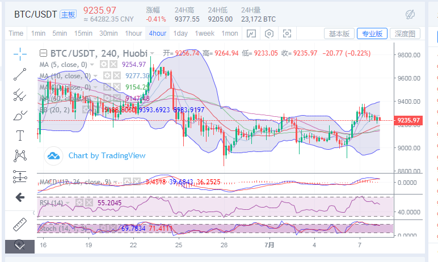Remove the MA 5 indicator

[113, 65]
